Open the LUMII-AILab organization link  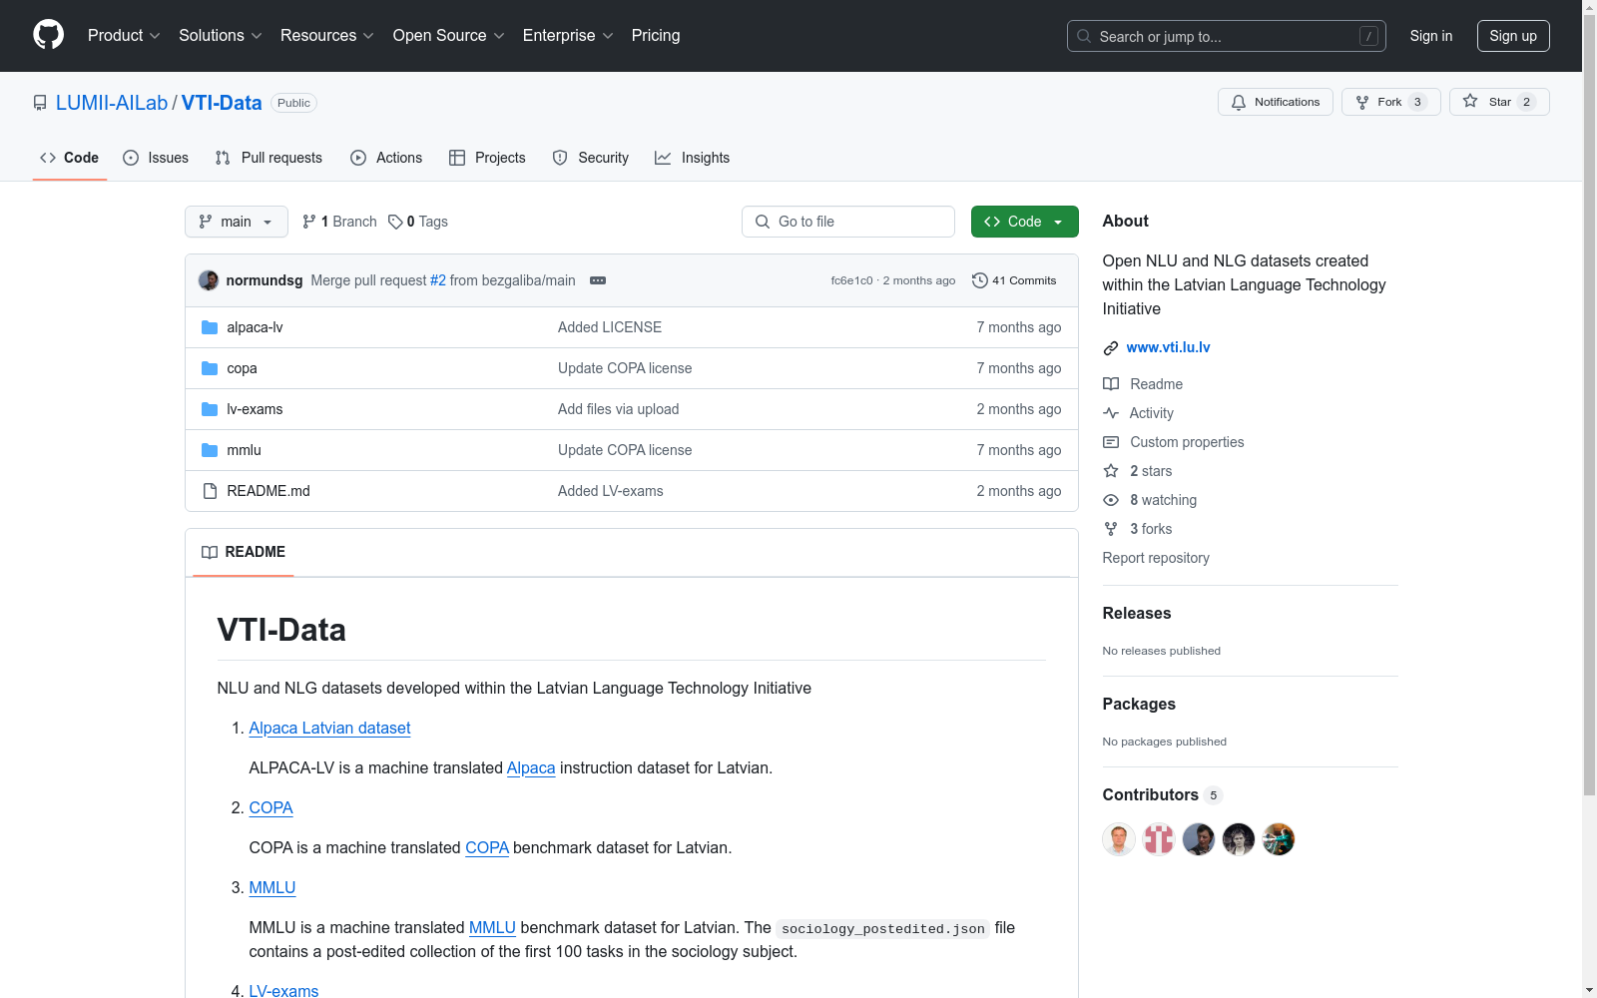[112, 103]
